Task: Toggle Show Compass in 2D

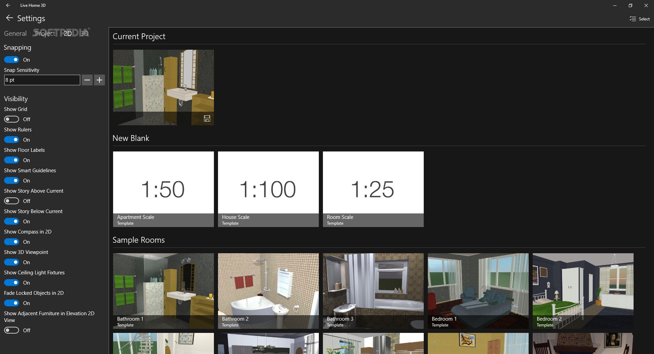Action: (x=12, y=242)
